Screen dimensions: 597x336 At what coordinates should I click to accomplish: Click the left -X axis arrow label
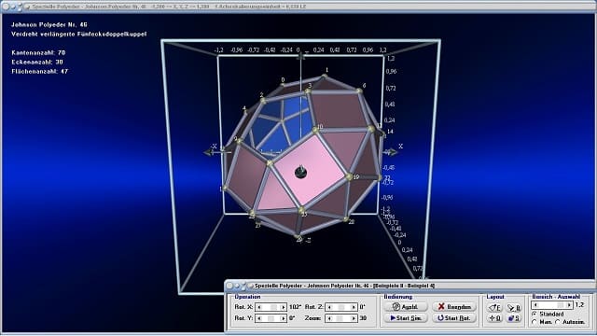click(214, 147)
